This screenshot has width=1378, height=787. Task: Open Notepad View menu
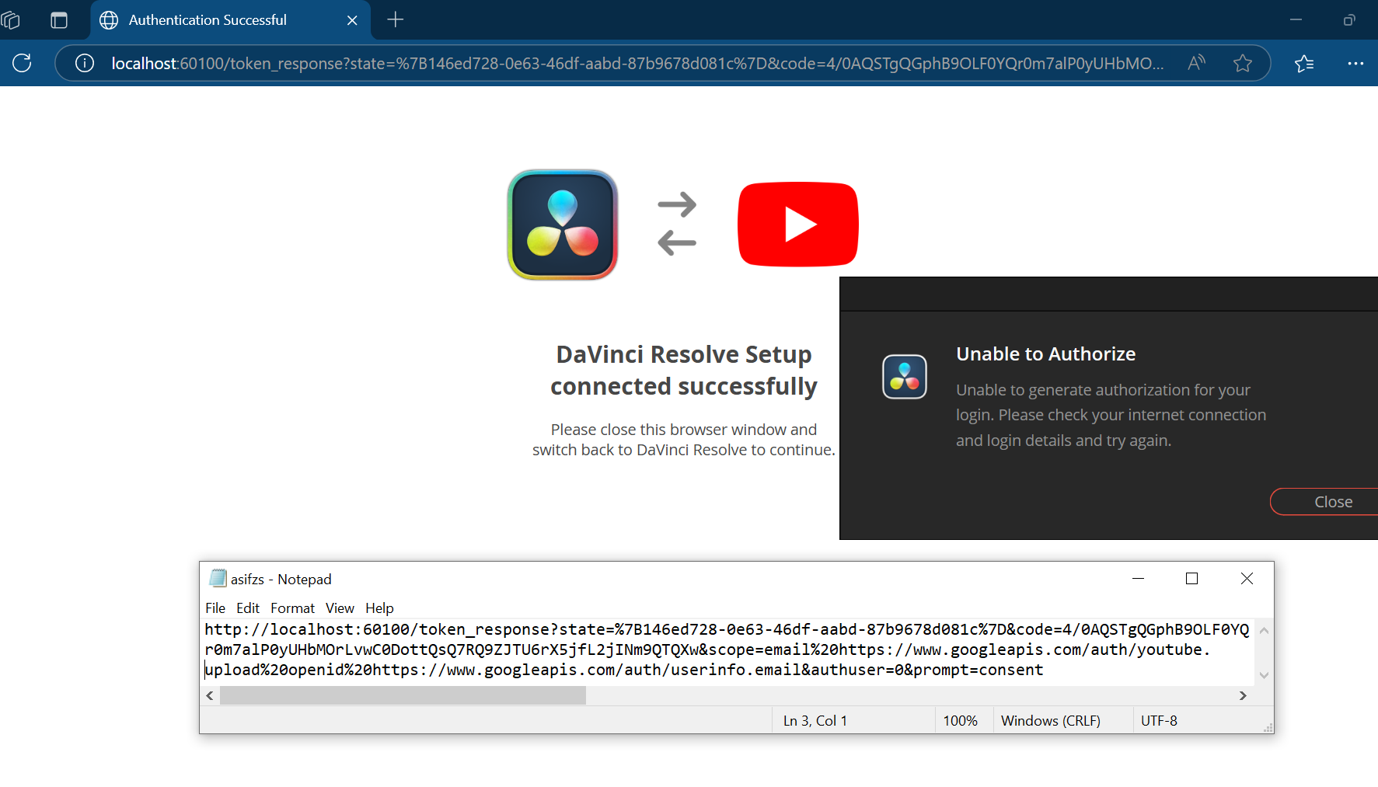pos(340,608)
